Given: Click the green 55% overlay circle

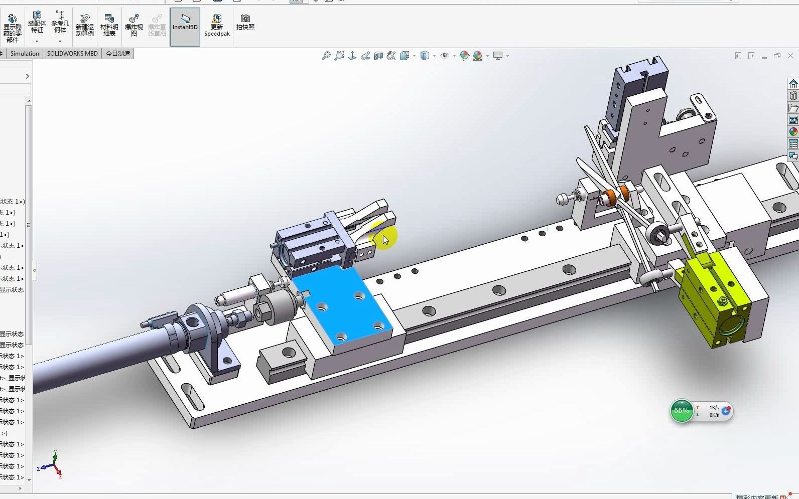Looking at the screenshot, I should coord(682,411).
